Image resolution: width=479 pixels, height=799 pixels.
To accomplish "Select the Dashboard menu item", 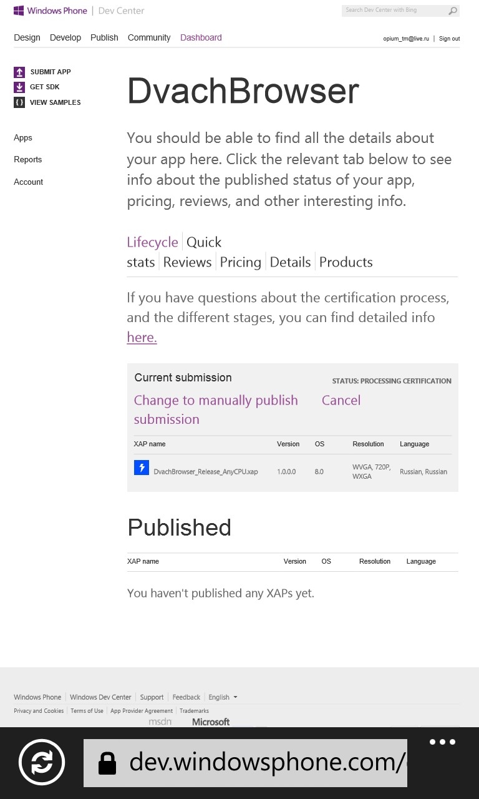I will point(201,37).
